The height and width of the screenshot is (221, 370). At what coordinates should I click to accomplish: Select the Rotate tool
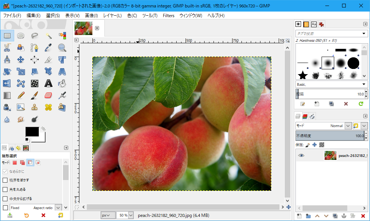point(7,71)
